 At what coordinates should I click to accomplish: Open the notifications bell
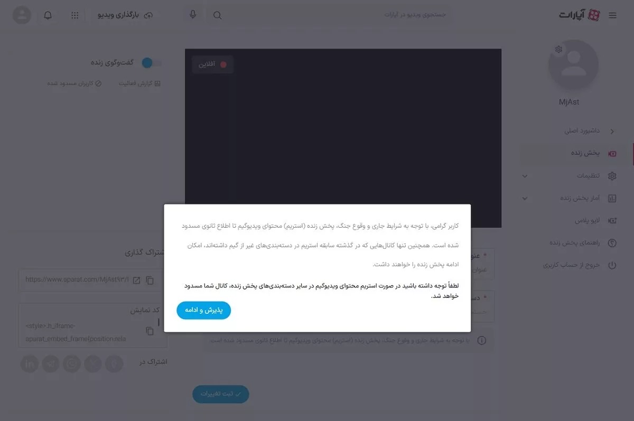[48, 15]
